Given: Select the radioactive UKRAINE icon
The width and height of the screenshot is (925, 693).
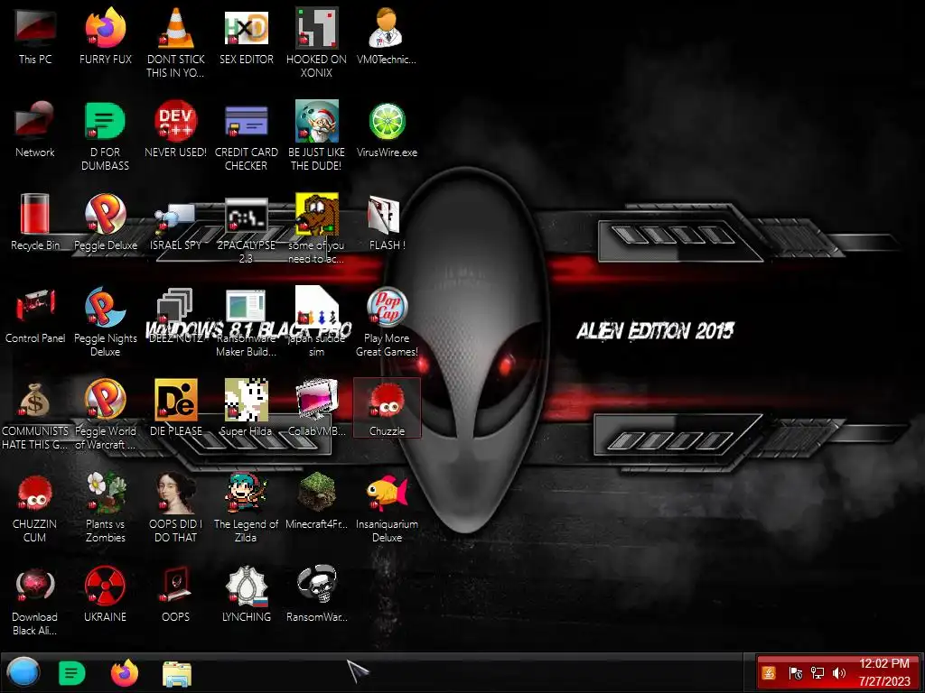Looking at the screenshot, I should [105, 594].
